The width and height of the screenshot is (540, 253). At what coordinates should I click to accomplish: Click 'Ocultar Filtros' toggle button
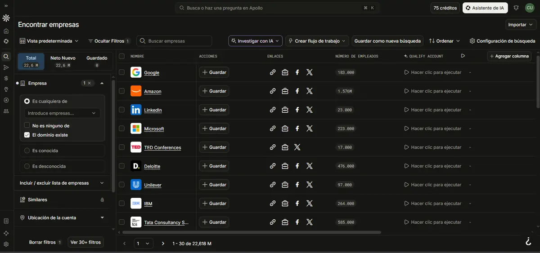click(108, 40)
